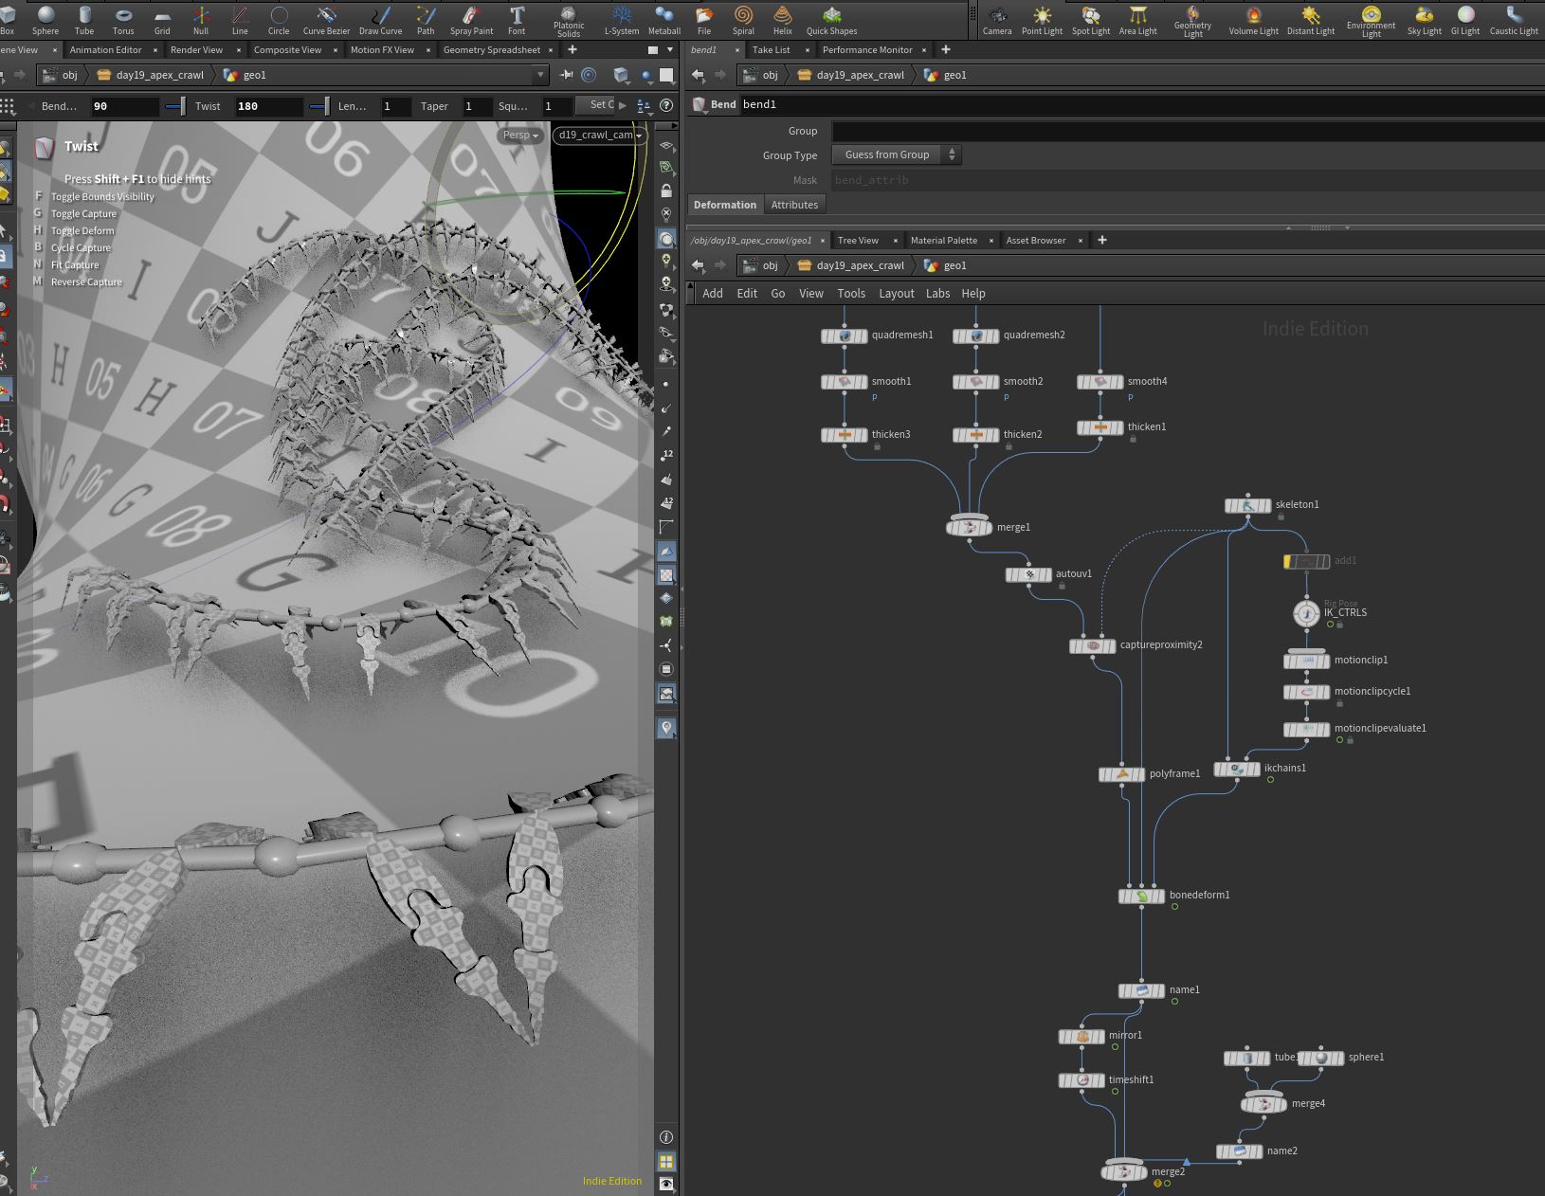Image resolution: width=1545 pixels, height=1196 pixels.
Task: Select the Line shelf tool
Action: [x=240, y=19]
